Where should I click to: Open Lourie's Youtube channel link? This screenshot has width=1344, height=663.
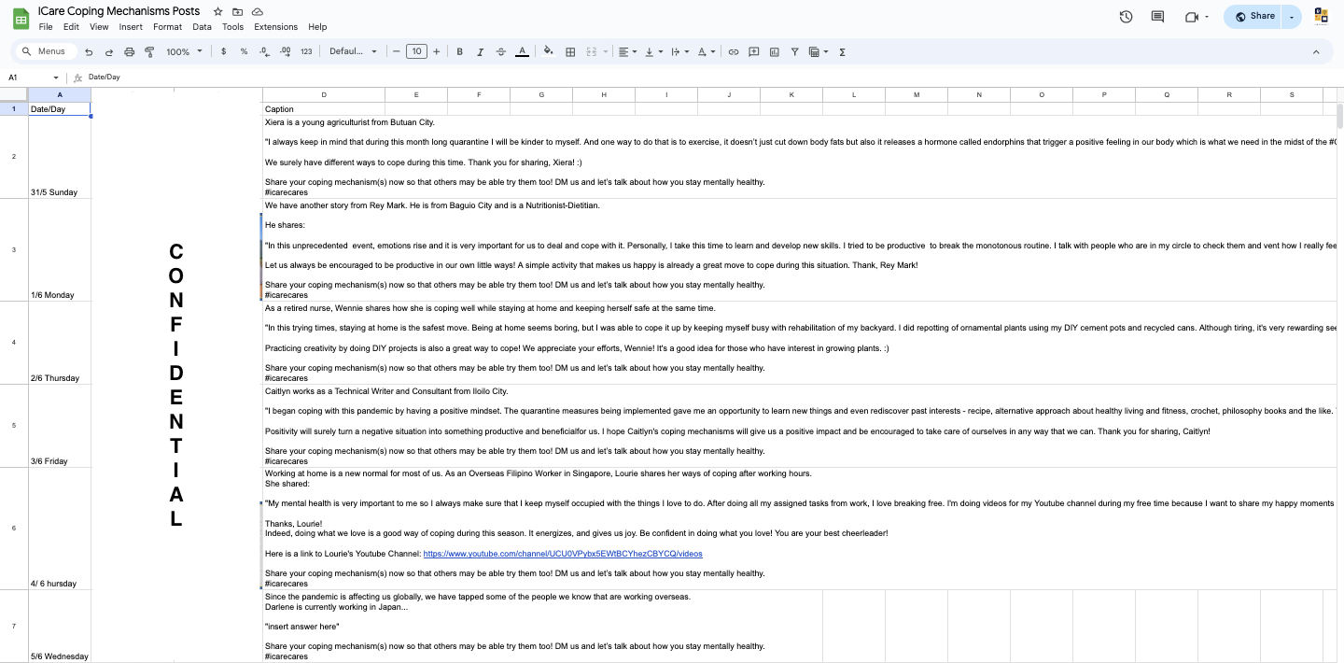563,554
